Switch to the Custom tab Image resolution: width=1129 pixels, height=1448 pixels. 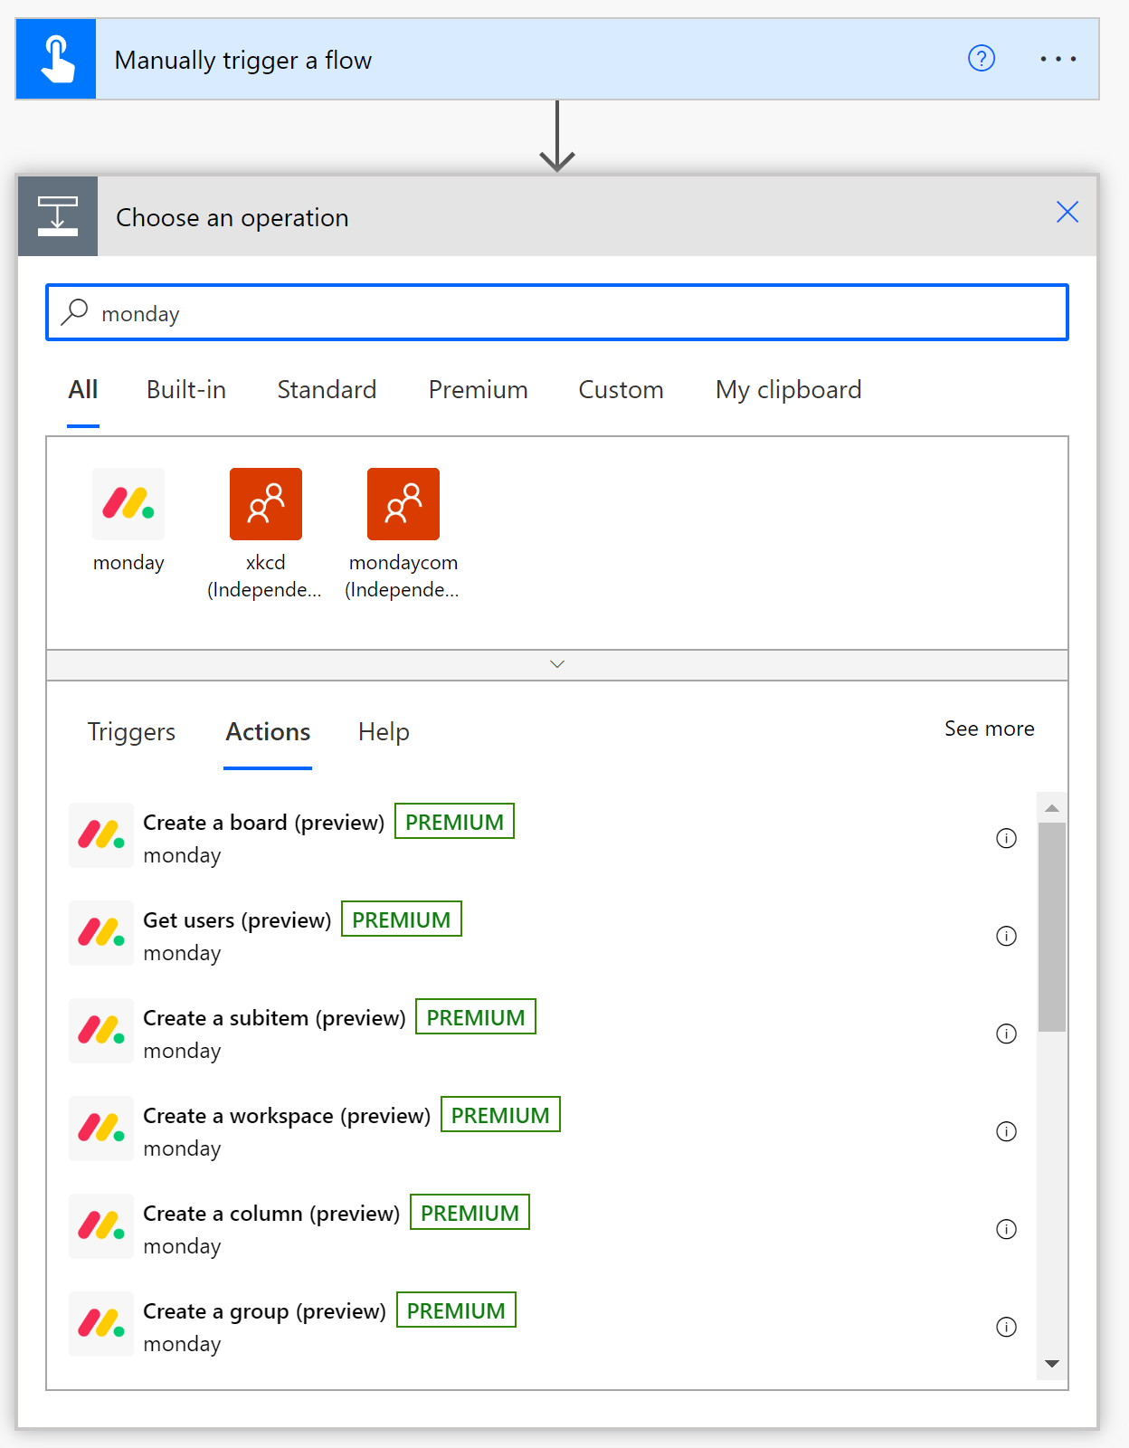(621, 390)
